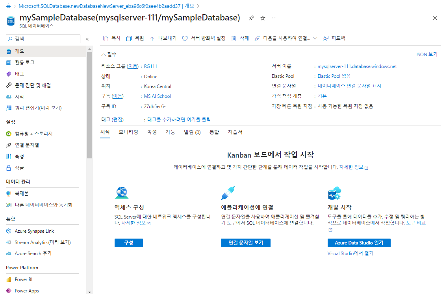Image resolution: width=445 pixels, height=294 pixels.
Task: Click 홈 breadcrumb link
Action: click(x=8, y=6)
